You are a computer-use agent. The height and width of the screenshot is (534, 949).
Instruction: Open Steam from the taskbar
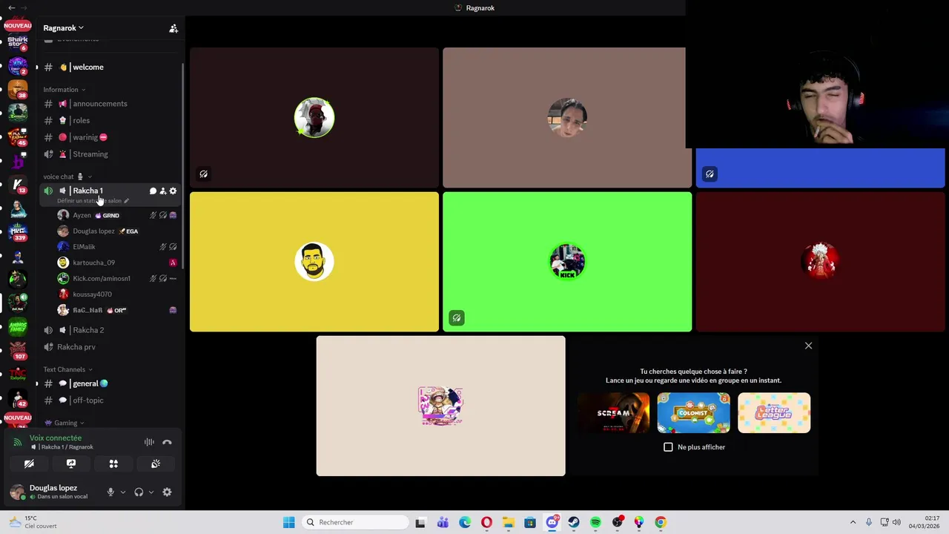[574, 522]
